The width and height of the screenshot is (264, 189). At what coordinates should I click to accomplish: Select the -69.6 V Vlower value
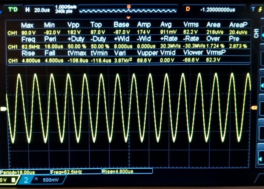coord(191,60)
